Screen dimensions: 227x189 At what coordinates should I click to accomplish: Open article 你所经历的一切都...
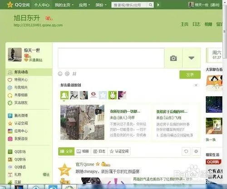(x=125, y=112)
